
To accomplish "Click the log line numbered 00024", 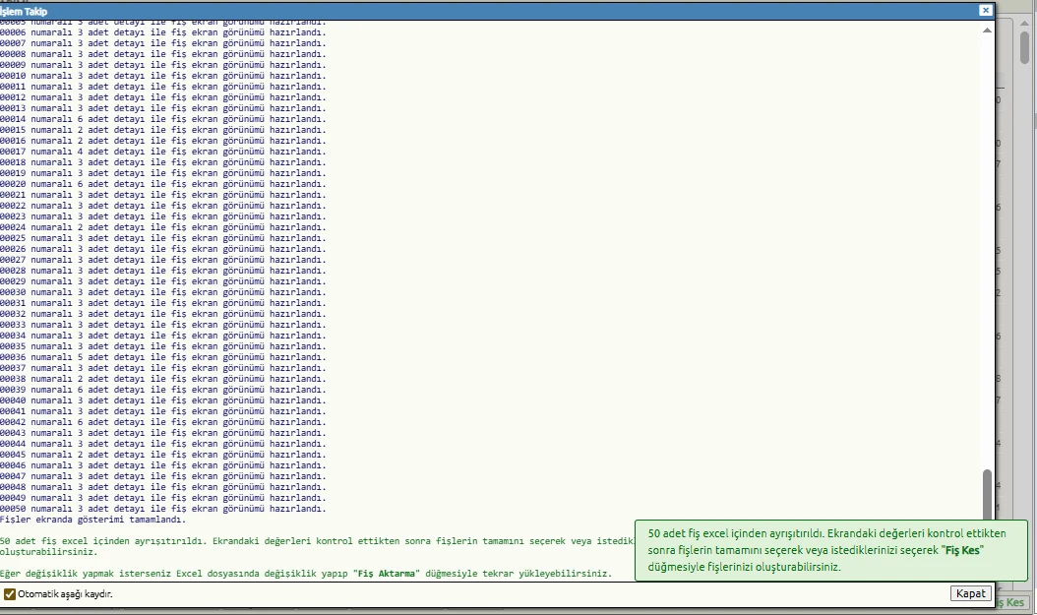I will tap(162, 227).
